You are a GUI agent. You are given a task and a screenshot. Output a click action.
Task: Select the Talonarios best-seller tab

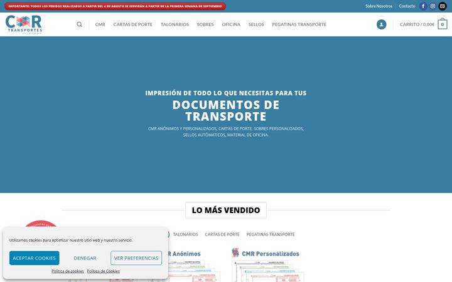185,234
